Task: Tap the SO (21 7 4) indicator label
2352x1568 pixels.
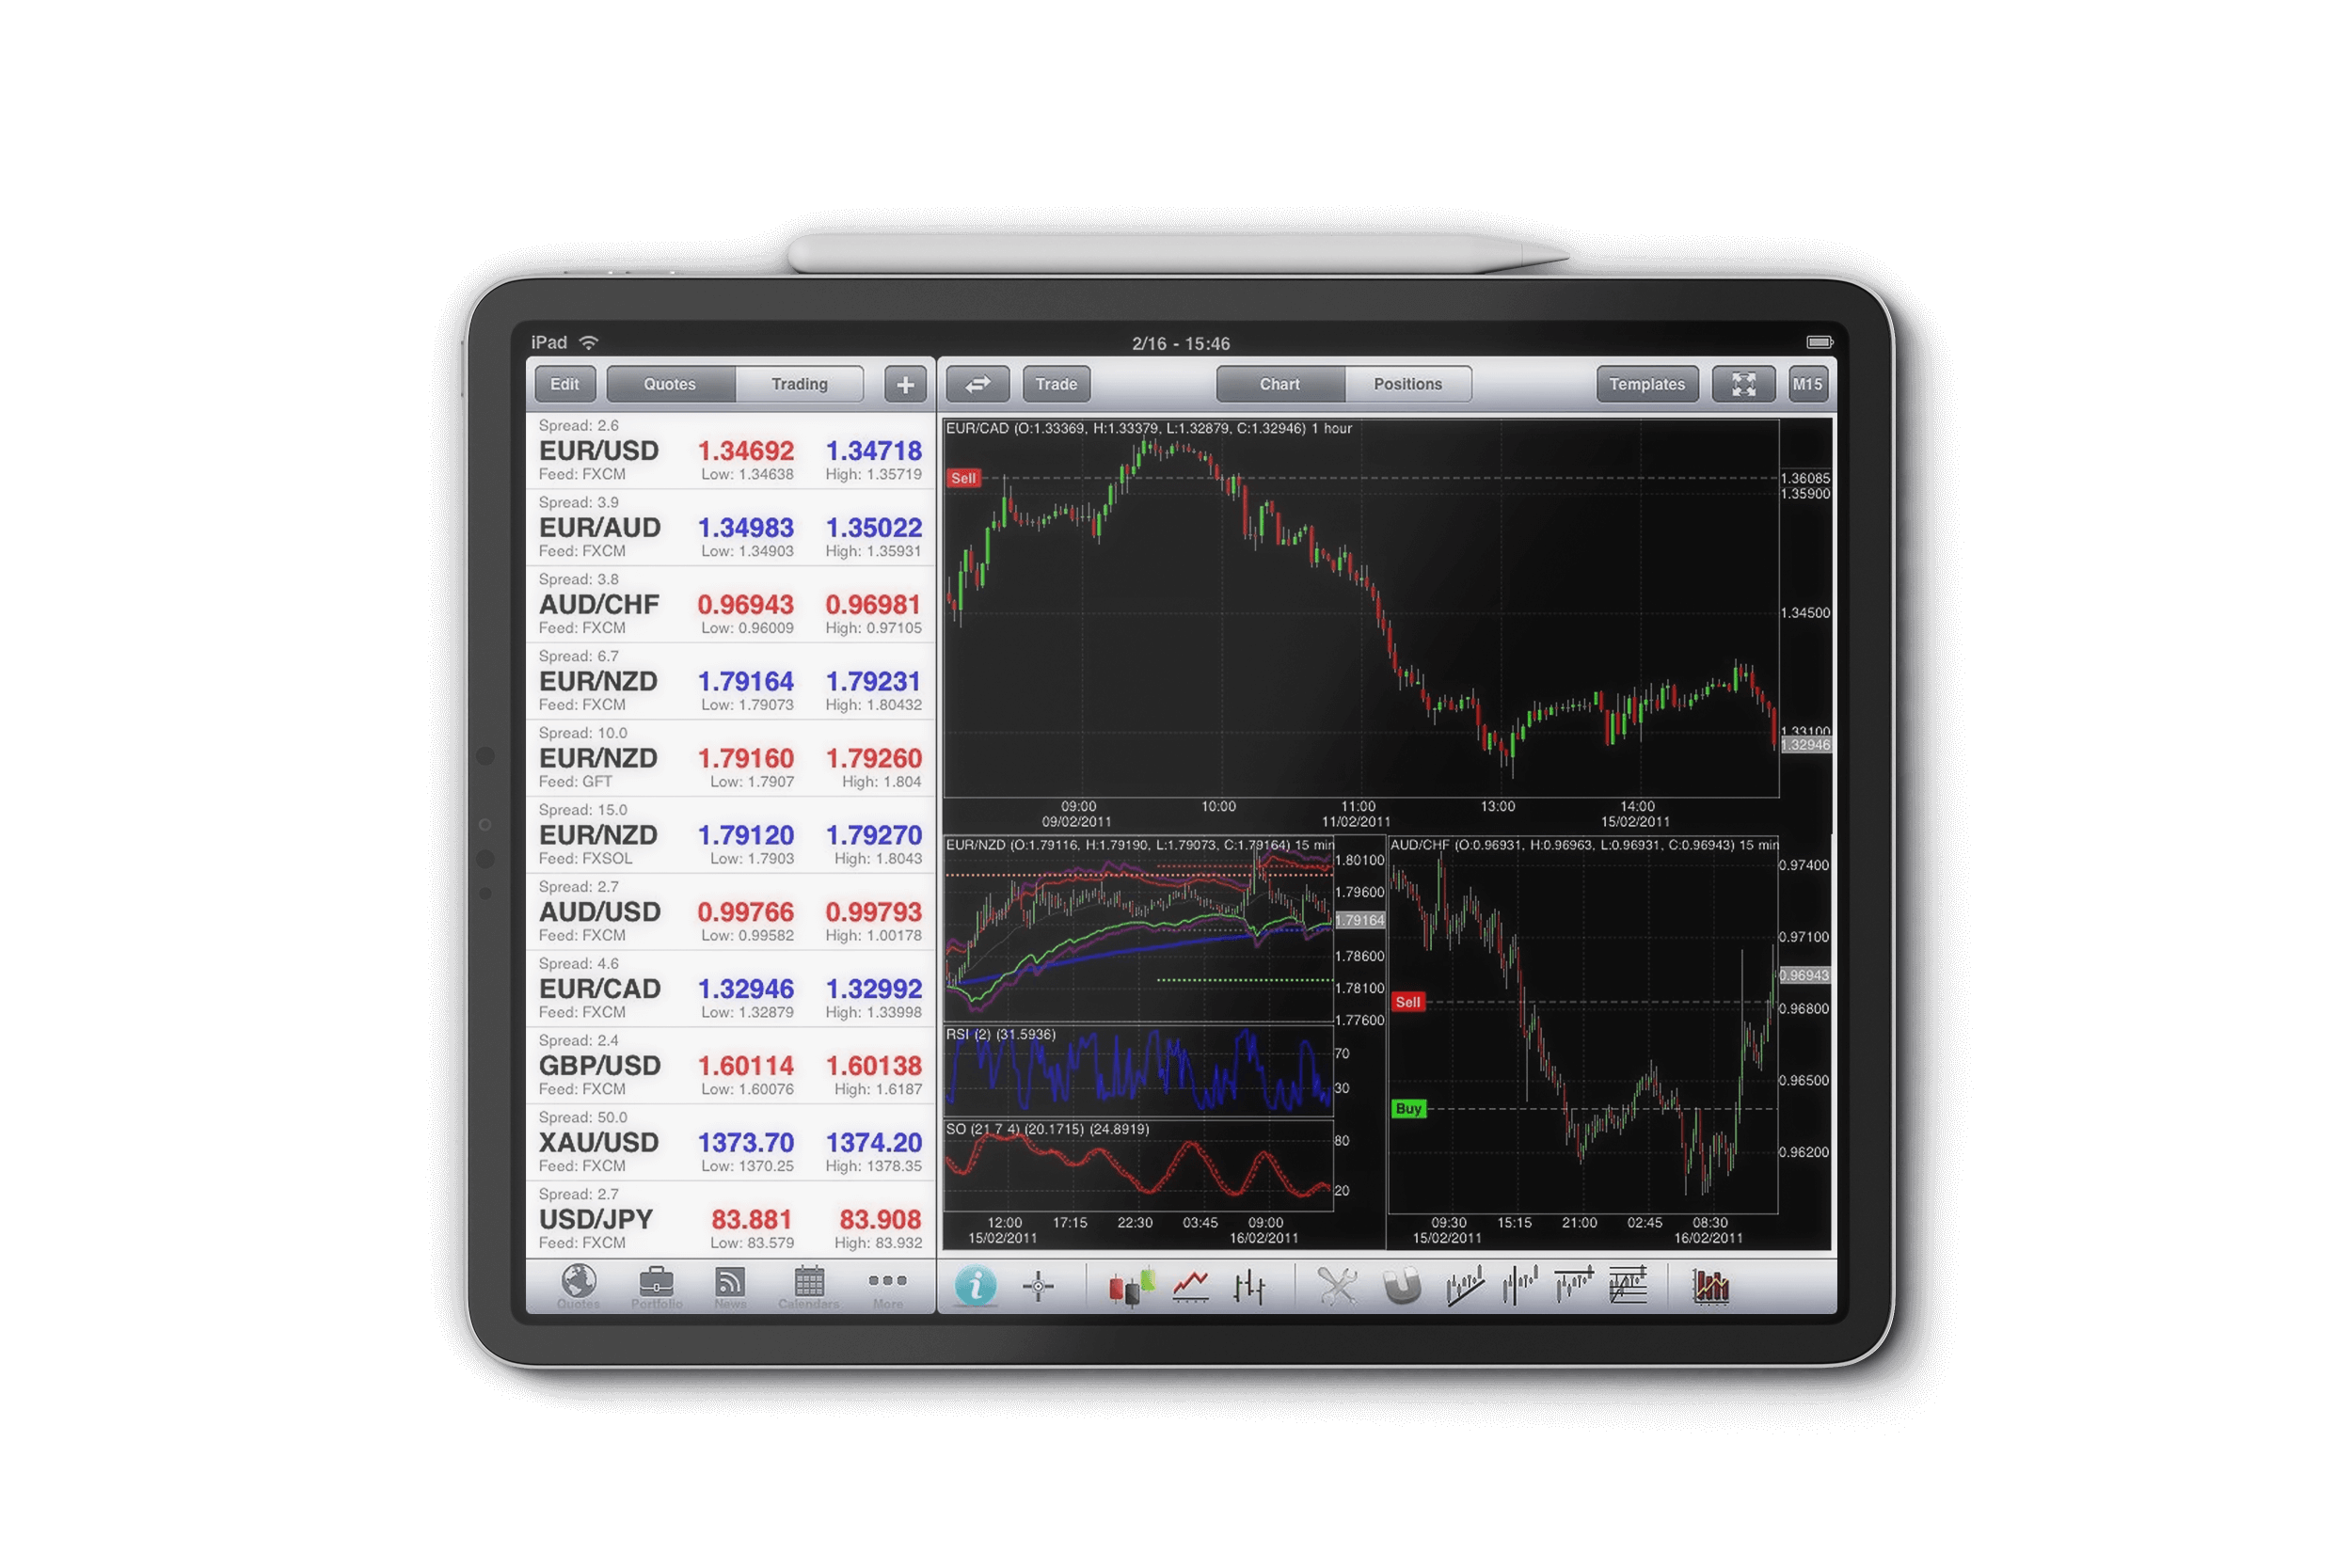Action: pos(1047,1129)
